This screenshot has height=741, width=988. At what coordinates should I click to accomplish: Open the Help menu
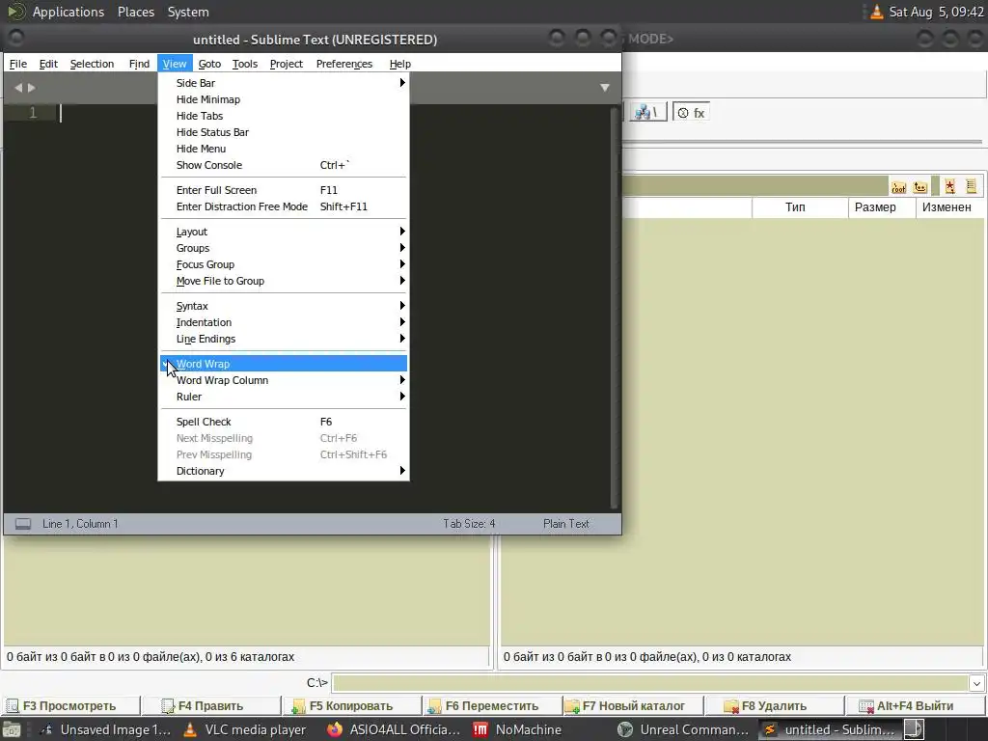point(399,64)
